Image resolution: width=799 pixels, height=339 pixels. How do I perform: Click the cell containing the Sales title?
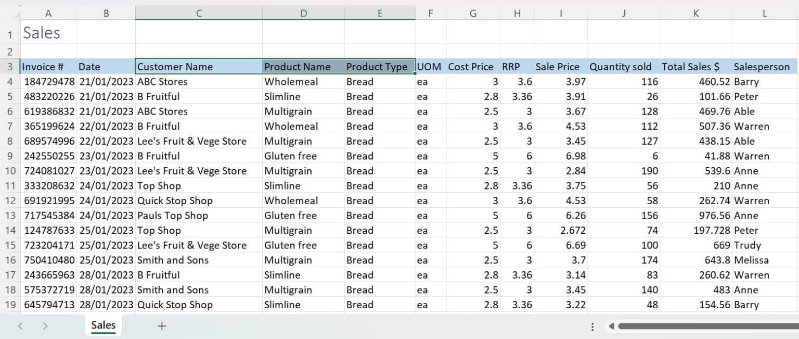[42, 32]
